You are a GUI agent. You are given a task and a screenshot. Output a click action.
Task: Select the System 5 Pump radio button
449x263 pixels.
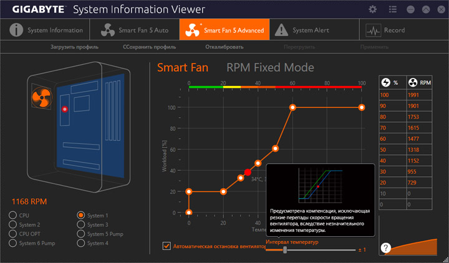80,234
